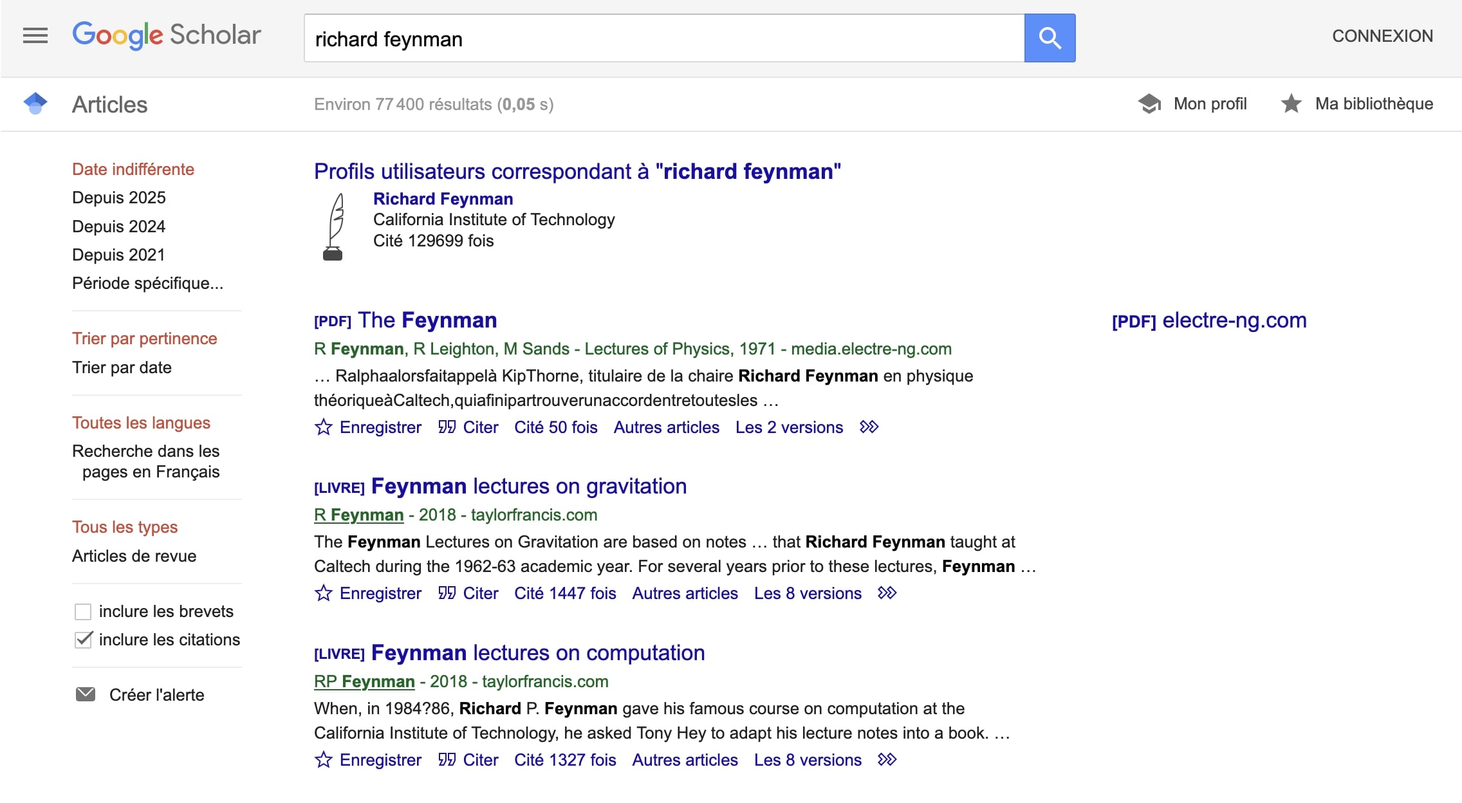Viewport: 1462px width, 803px height.
Task: Open Richard Feynman profile feather avatar
Action: (x=333, y=226)
